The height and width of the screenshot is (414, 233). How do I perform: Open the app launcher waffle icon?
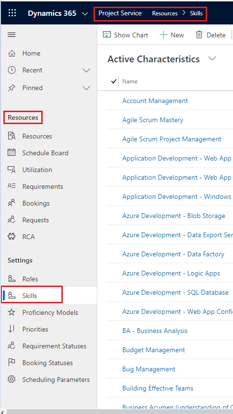point(12,13)
